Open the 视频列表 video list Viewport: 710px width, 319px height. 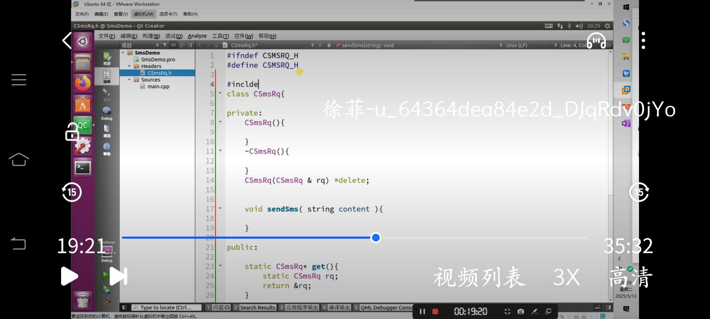click(x=479, y=277)
